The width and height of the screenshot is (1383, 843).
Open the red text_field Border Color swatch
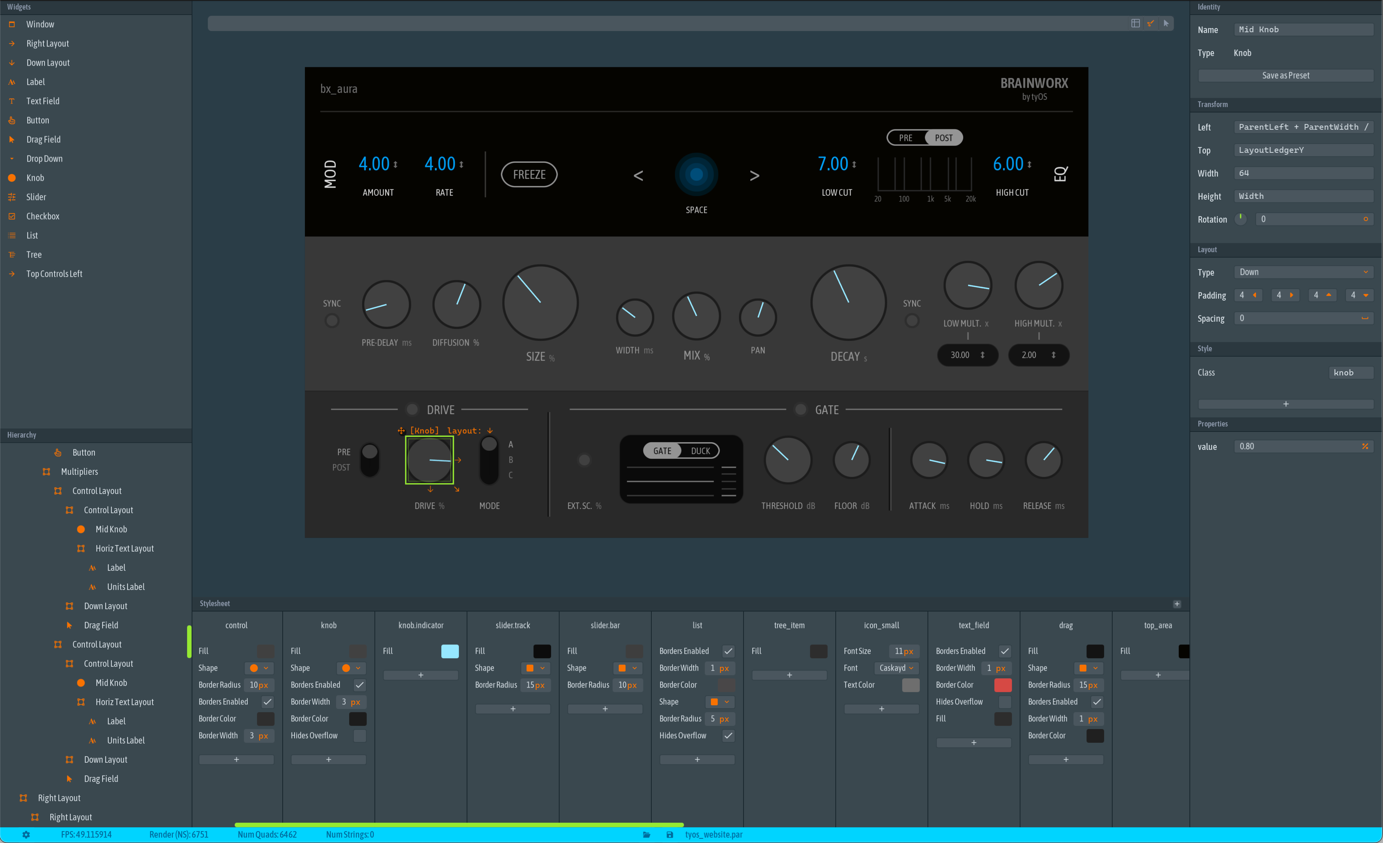1002,685
